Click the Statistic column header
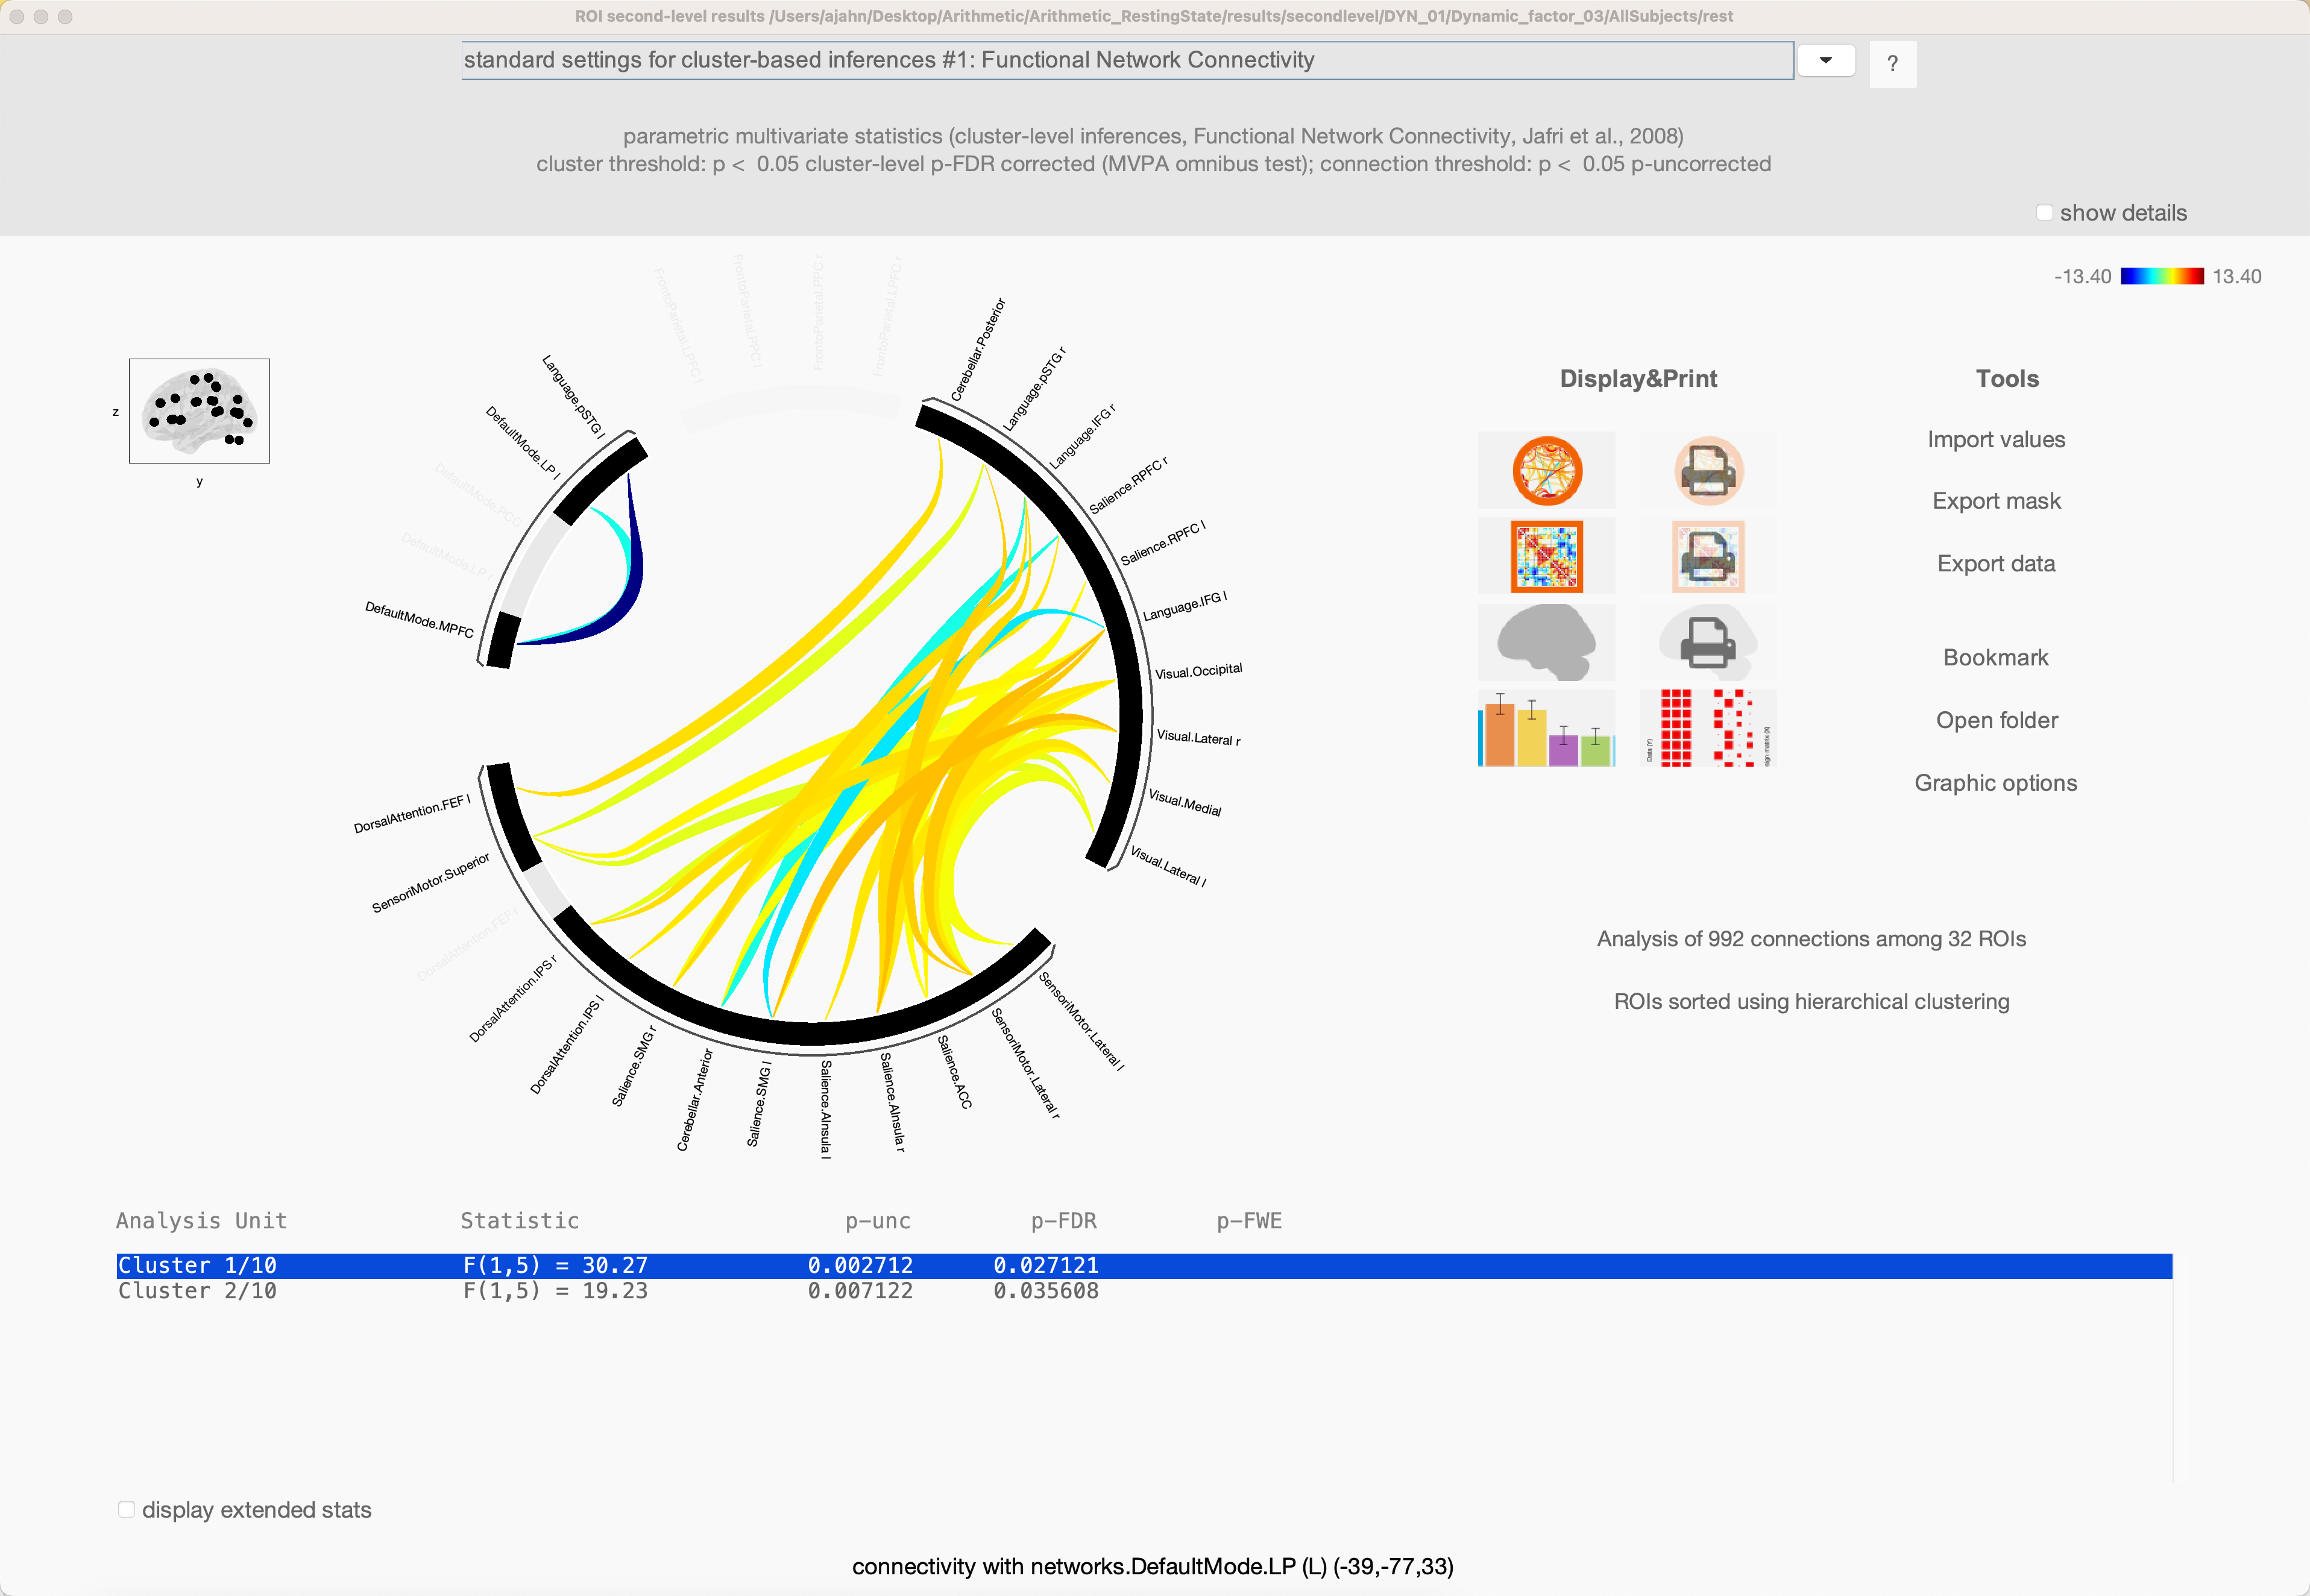 pyautogui.click(x=519, y=1221)
